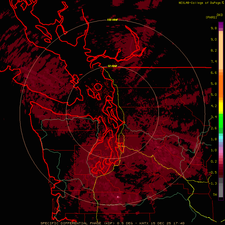
Task: Click the 1.8 scale value
Action: pos(214,139)
